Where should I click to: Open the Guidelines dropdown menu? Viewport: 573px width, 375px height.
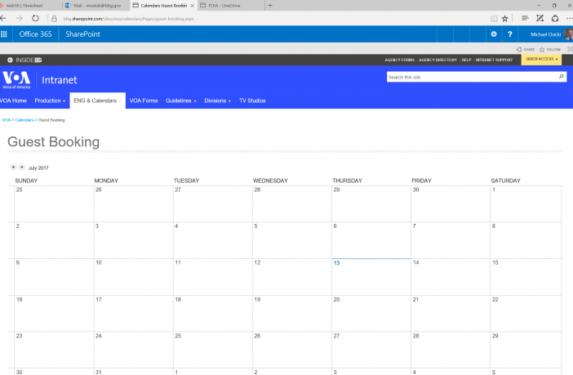(180, 100)
